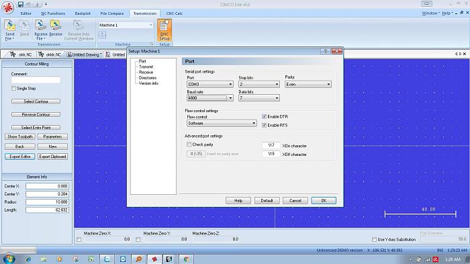
Task: Open the Data bits dropdown
Action: (259, 98)
